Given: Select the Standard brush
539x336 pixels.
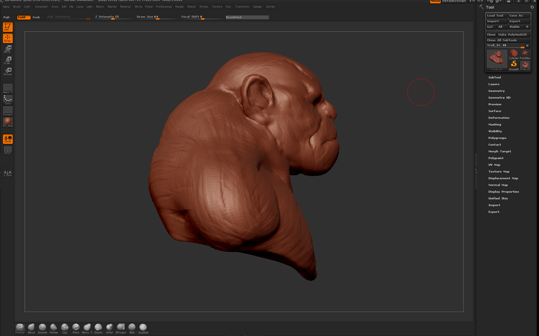Looking at the screenshot, I should [20, 328].
